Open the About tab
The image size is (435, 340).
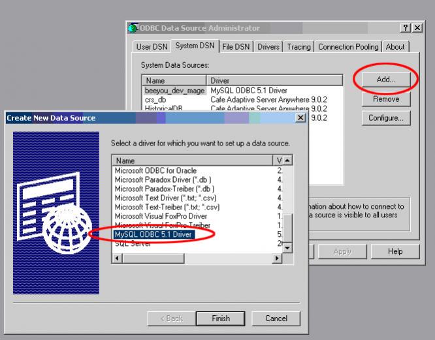(x=395, y=47)
